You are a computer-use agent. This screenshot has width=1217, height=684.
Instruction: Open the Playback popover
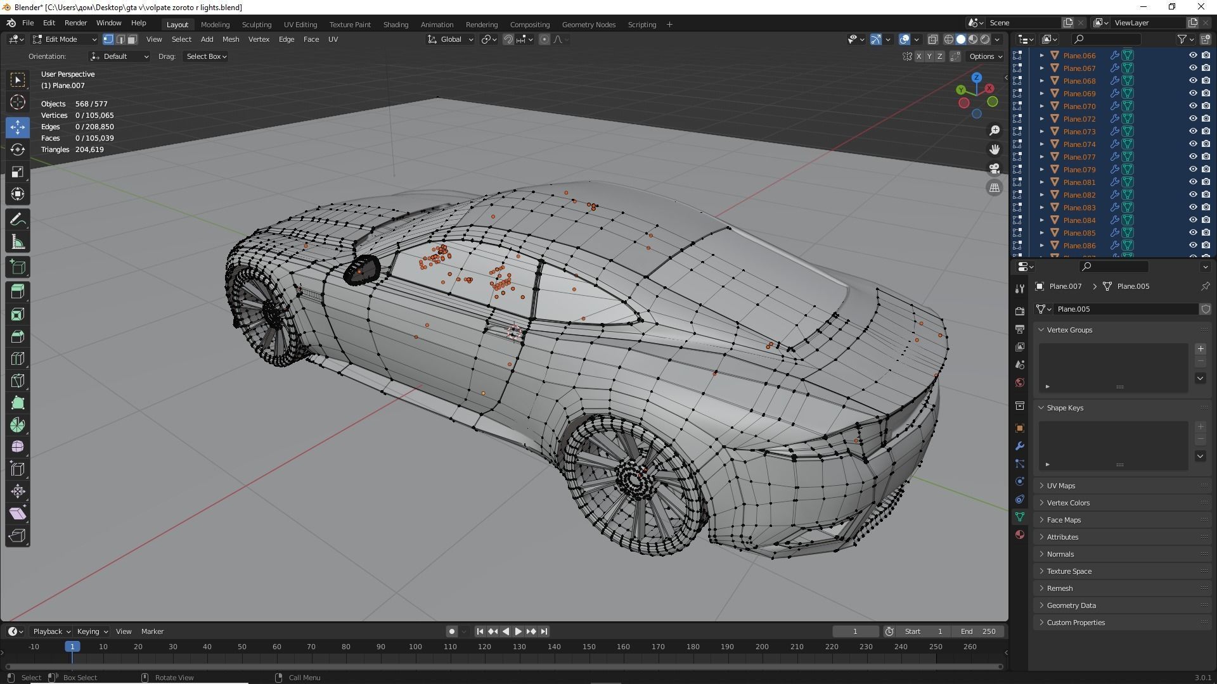click(51, 631)
